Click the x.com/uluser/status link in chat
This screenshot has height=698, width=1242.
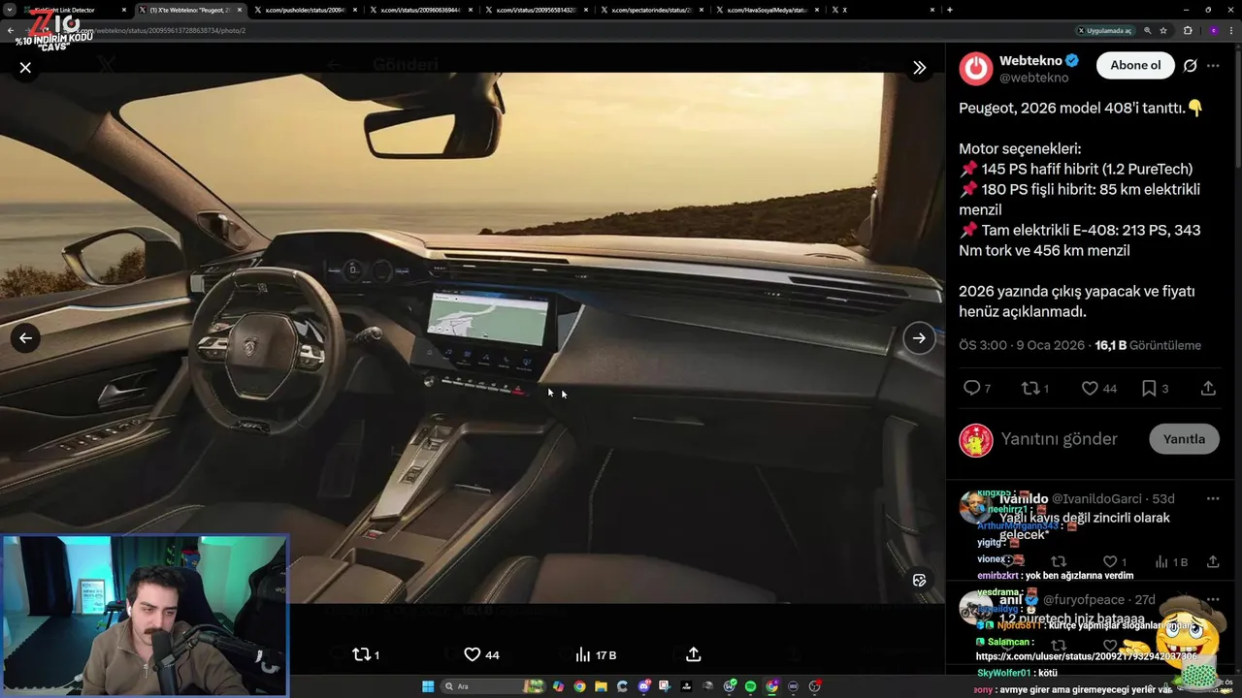point(1087,657)
